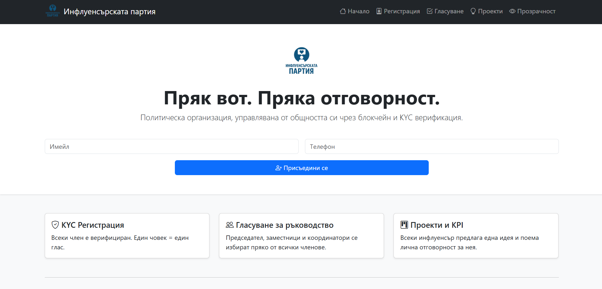Click the checkbox icon beside Гласуване
This screenshot has height=289, width=602.
[x=430, y=11]
